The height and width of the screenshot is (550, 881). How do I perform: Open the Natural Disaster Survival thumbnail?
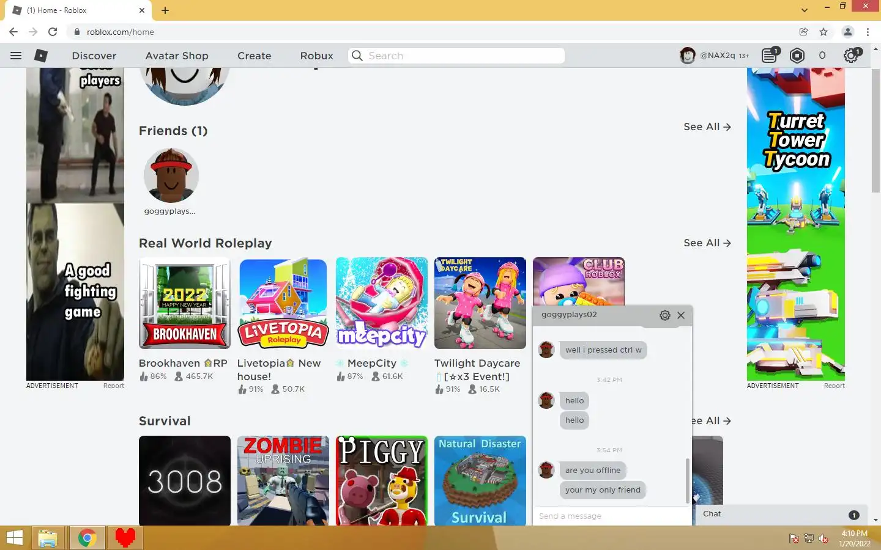coord(480,480)
